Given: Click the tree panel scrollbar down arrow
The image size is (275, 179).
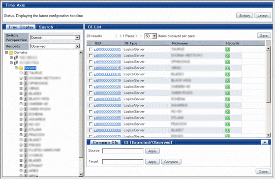Looking at the screenshot, I should (81, 174).
